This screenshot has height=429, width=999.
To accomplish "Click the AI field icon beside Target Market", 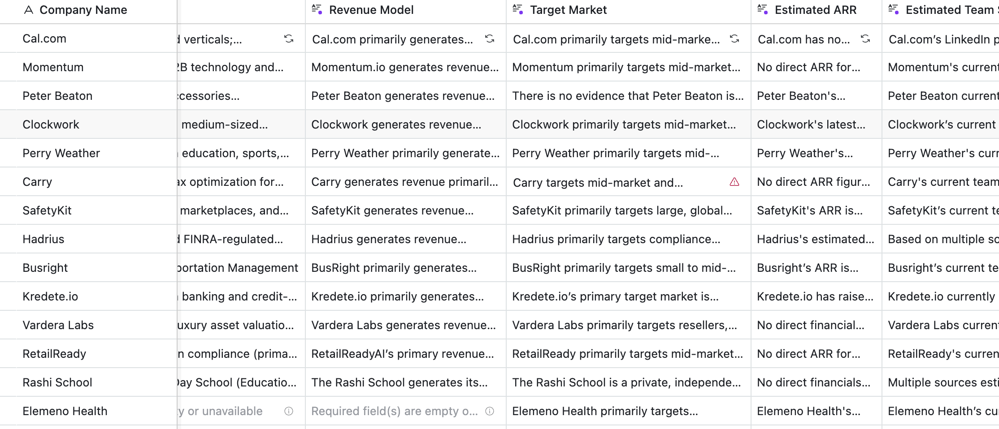I will point(518,9).
